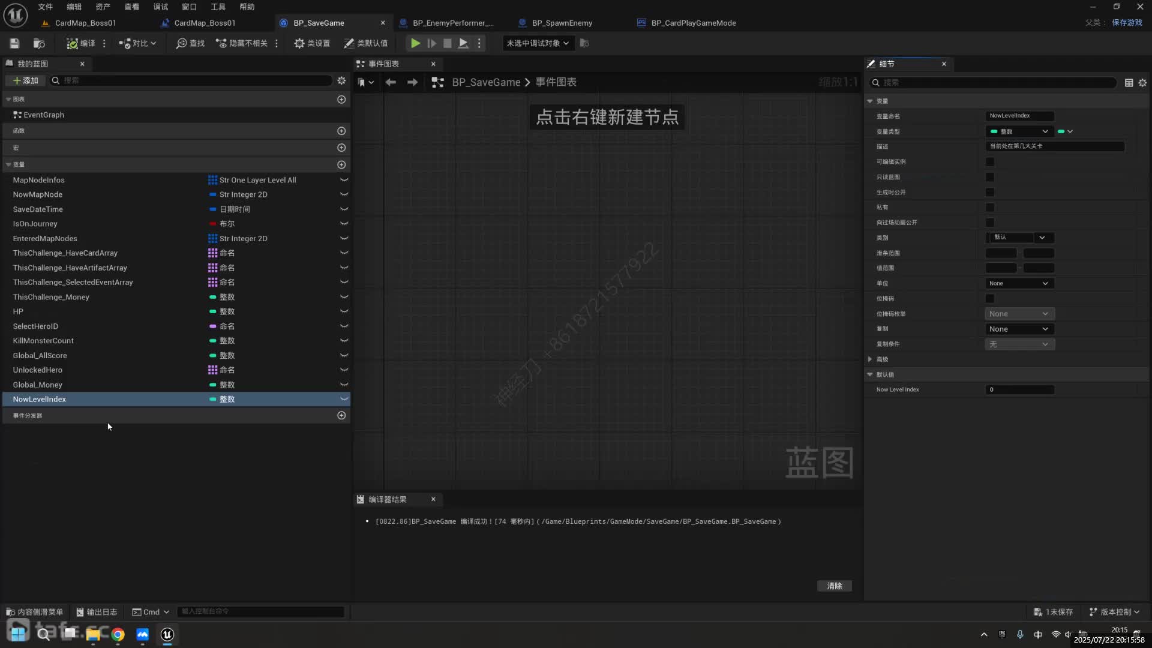Switch to the BP_SpawnEnemy tab
Image resolution: width=1152 pixels, height=648 pixels.
coord(562,23)
